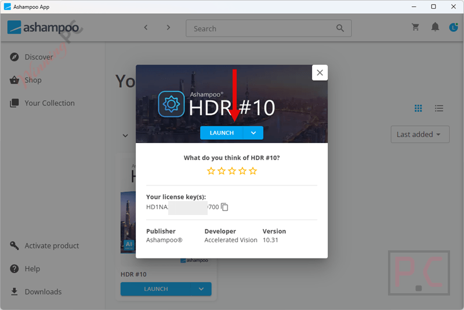Image resolution: width=464 pixels, height=310 pixels.
Task: Go back with the left arrow
Action: [146, 27]
